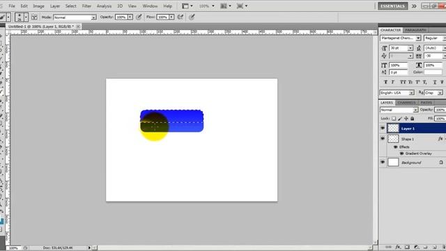This screenshot has width=446, height=251.
Task: Toggle the Small Caps icon
Action: [x=410, y=82]
